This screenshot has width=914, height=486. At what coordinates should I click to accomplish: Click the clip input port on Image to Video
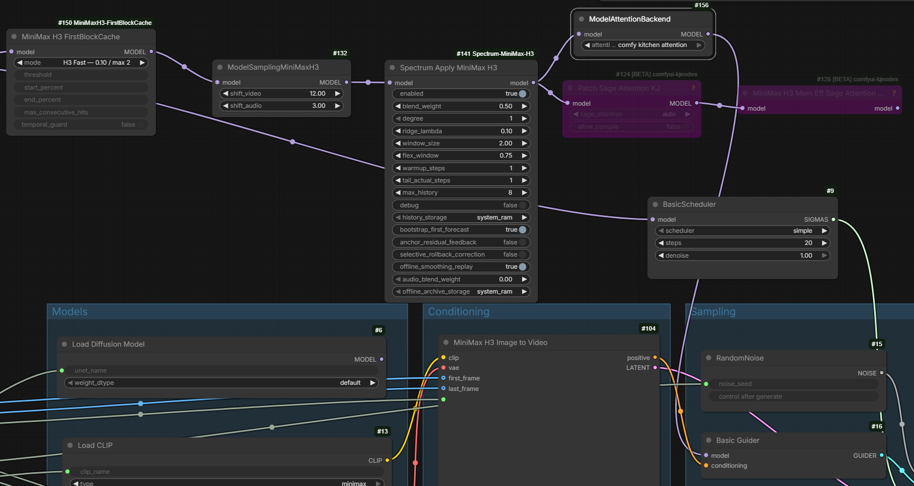coord(443,358)
